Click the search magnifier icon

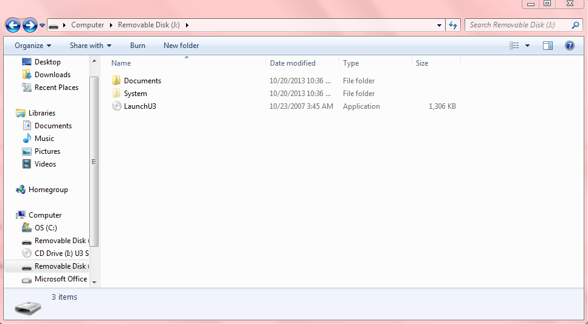tap(575, 25)
